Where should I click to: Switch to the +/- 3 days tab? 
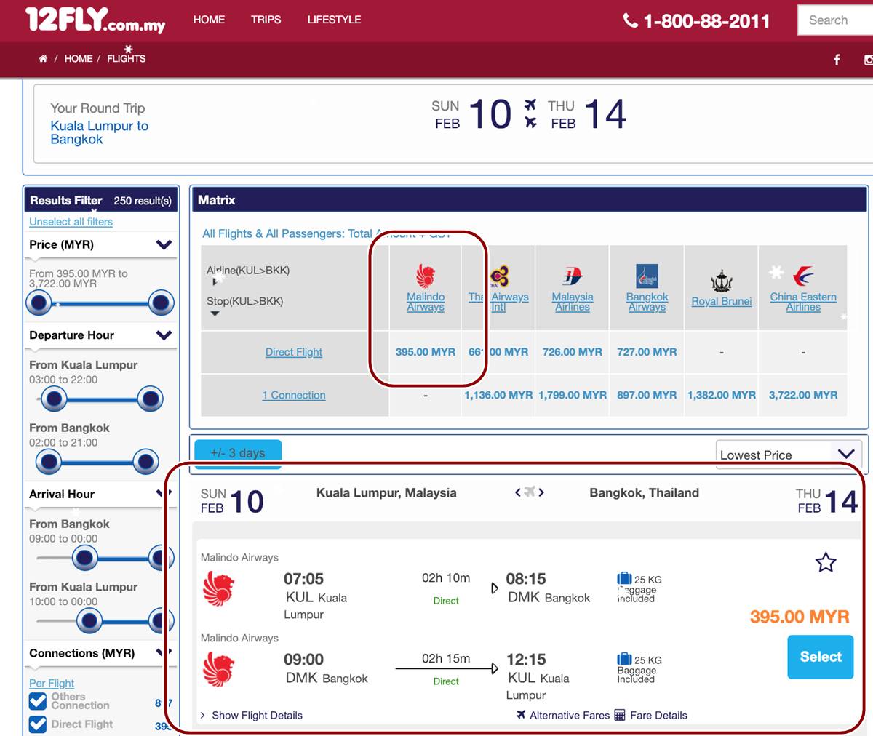point(237,452)
